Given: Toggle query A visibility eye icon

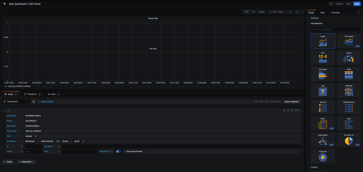Looking at the screenshot, I should click(x=292, y=110).
